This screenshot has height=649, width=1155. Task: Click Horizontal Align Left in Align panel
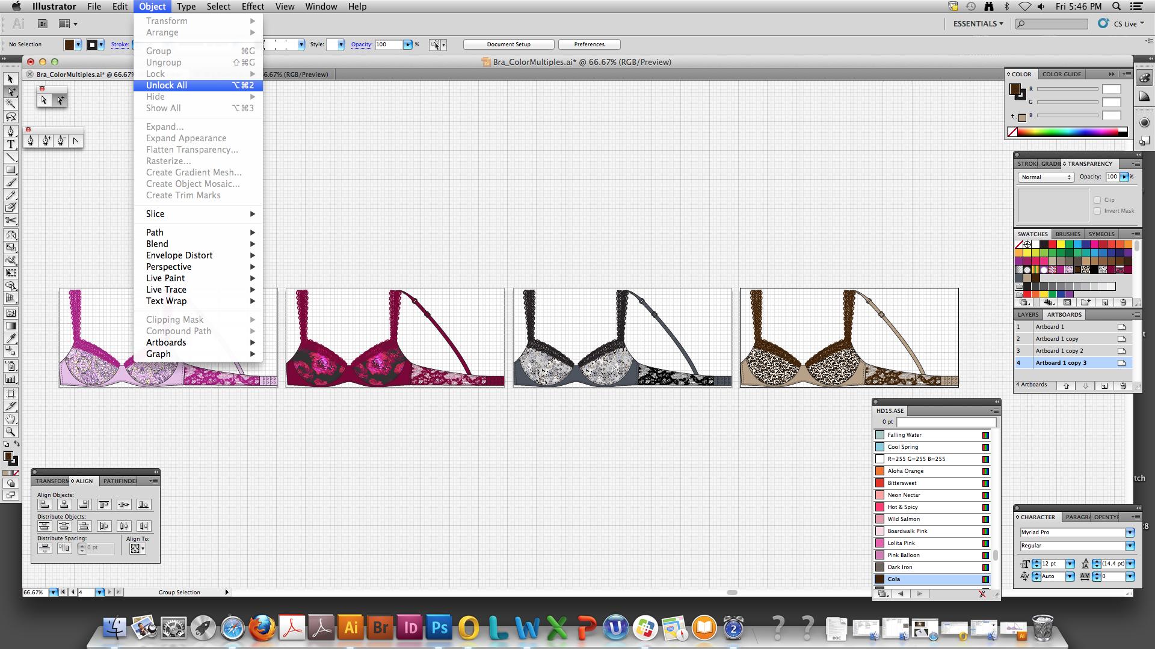(45, 505)
